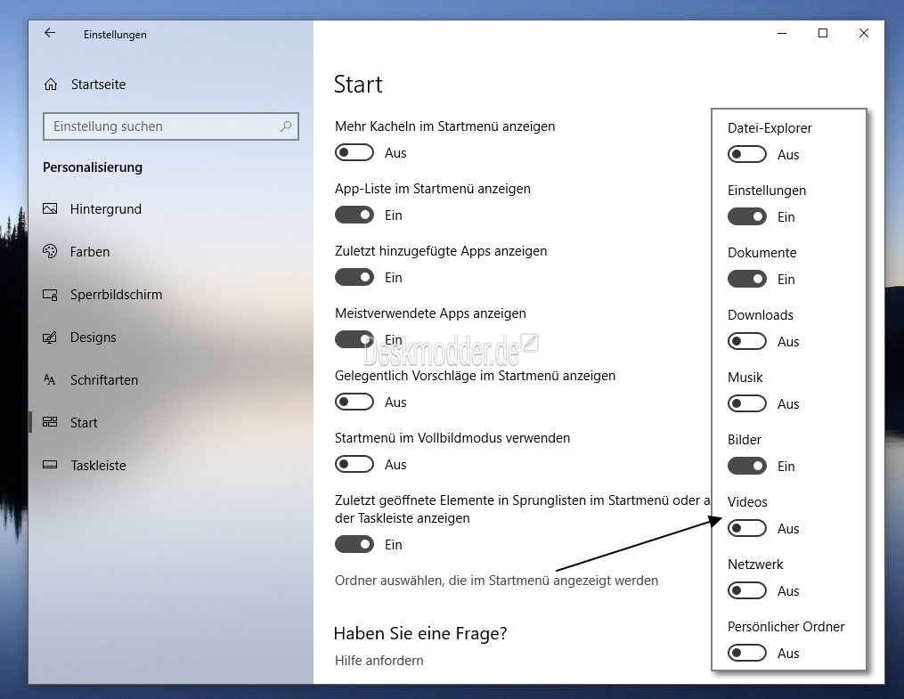Click the Einstellung suchen search field
This screenshot has width=904, height=699.
click(x=171, y=126)
